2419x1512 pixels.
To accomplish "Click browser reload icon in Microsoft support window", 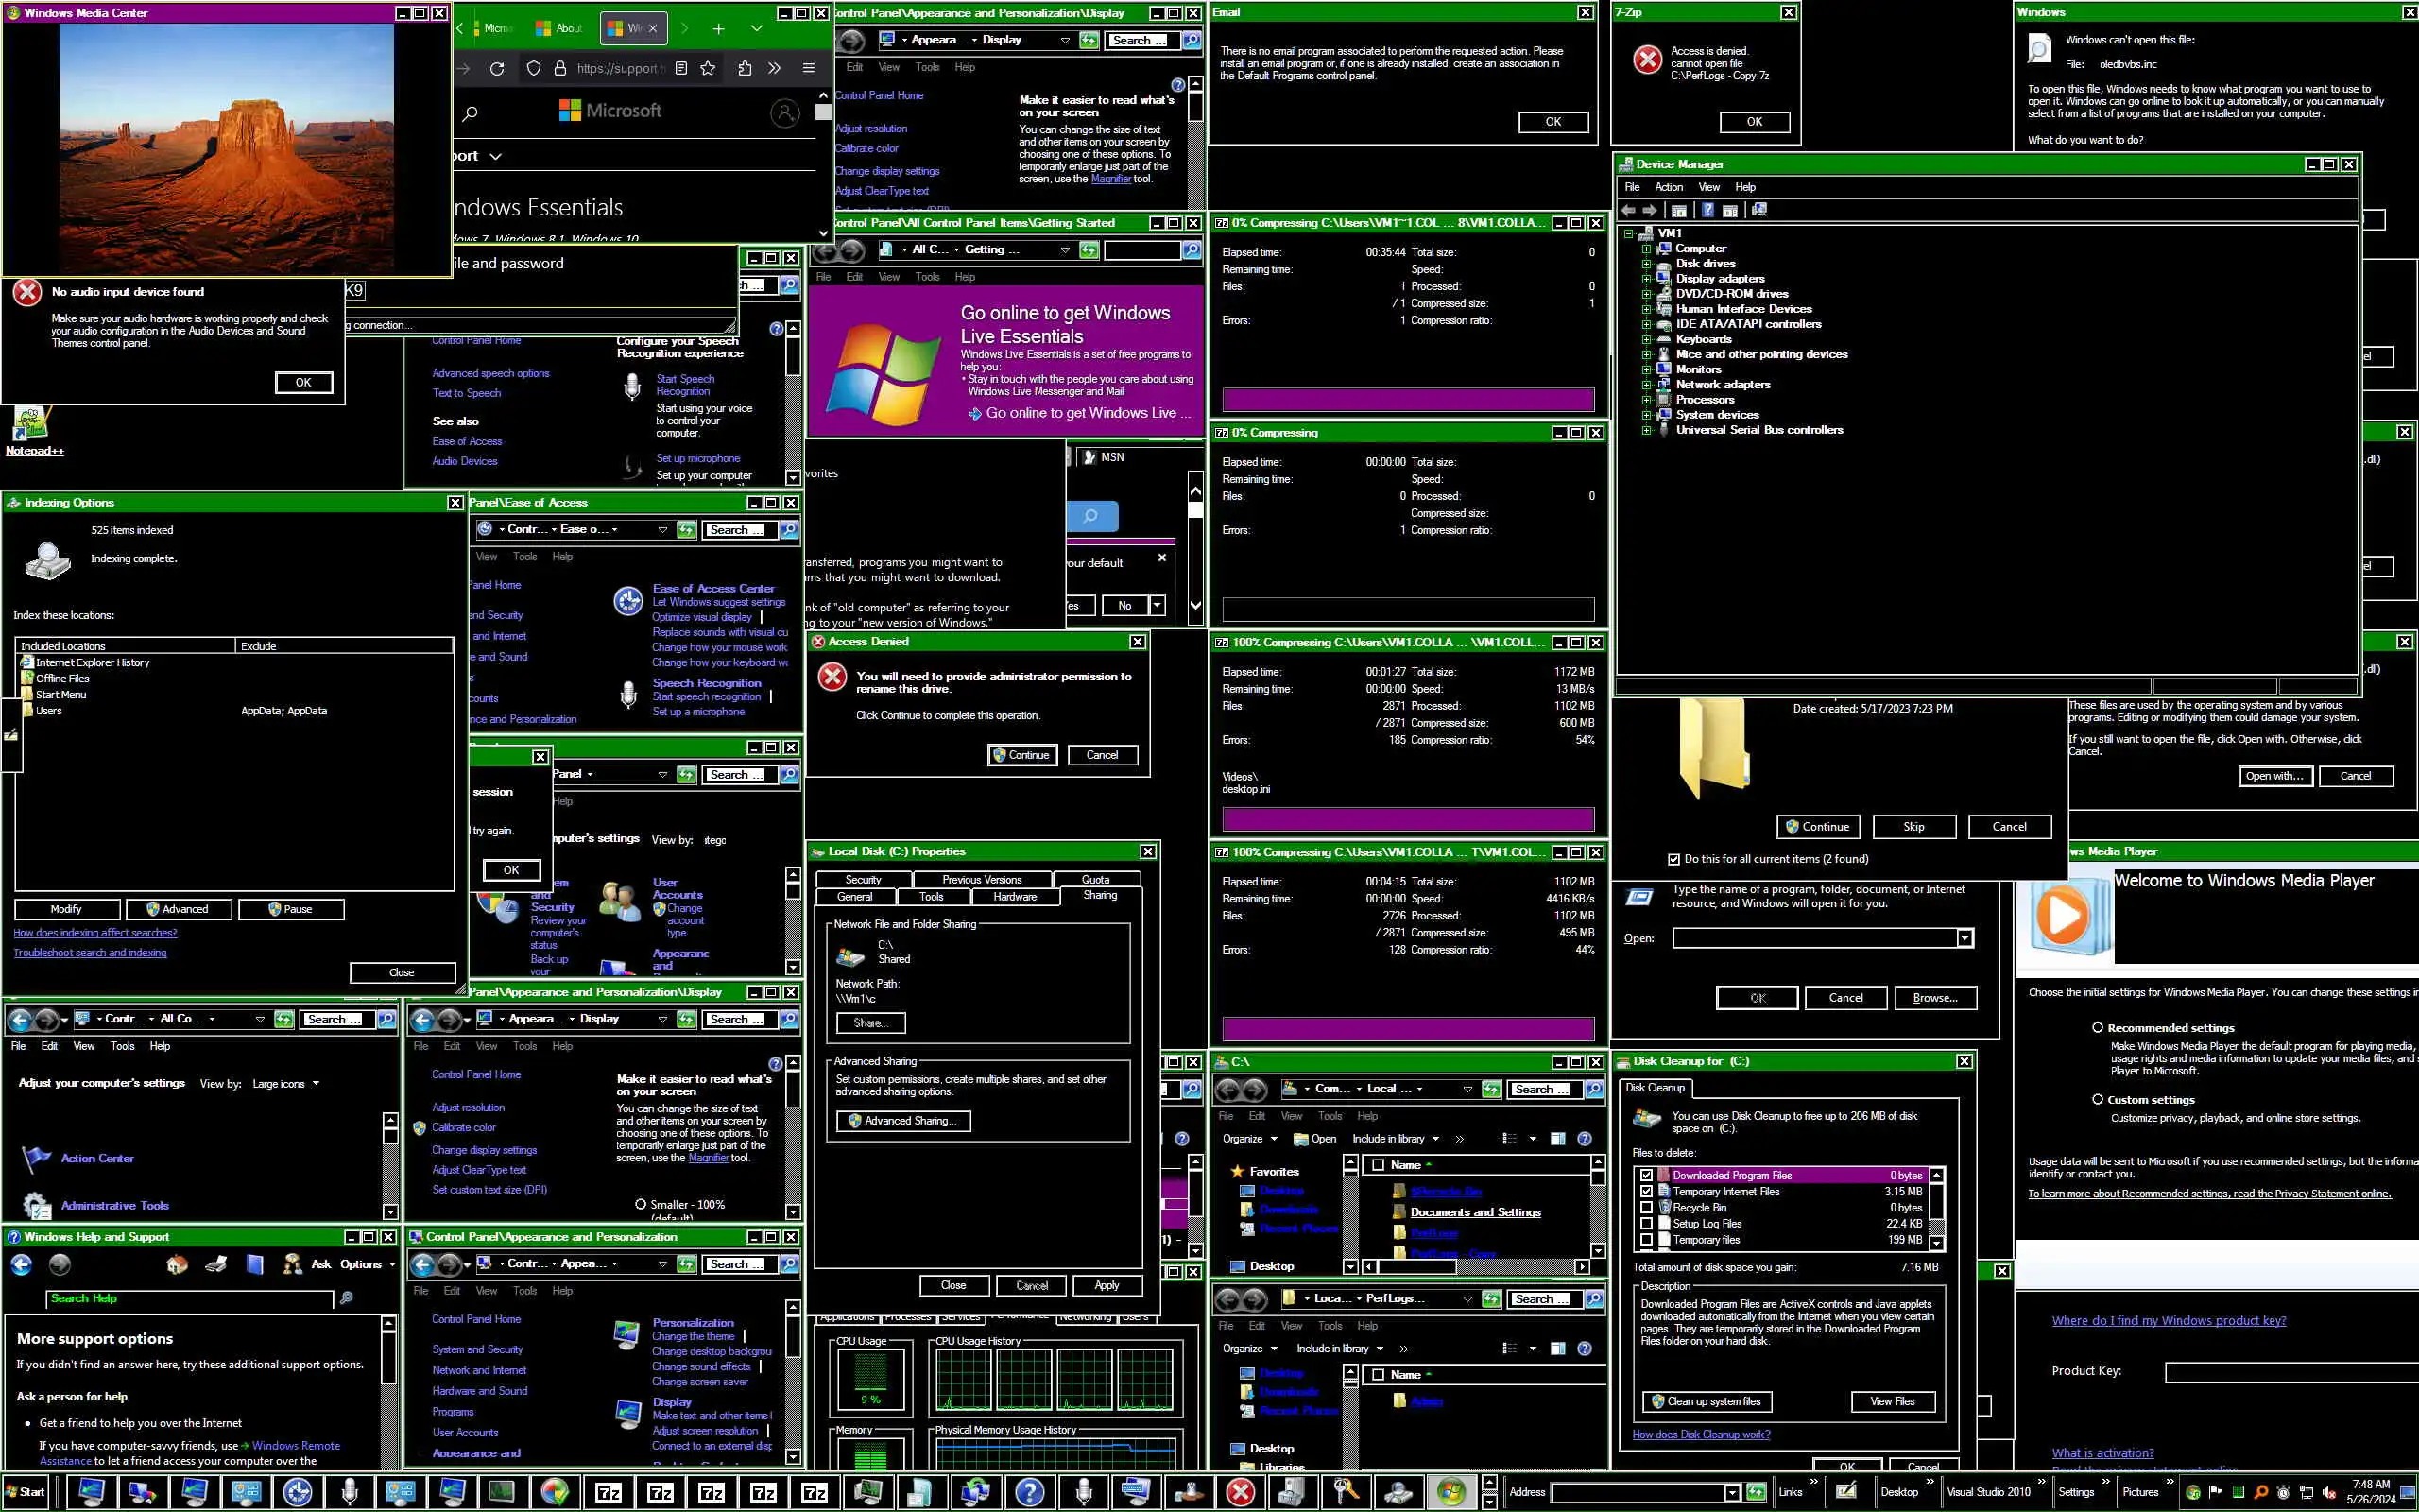I will pos(497,68).
